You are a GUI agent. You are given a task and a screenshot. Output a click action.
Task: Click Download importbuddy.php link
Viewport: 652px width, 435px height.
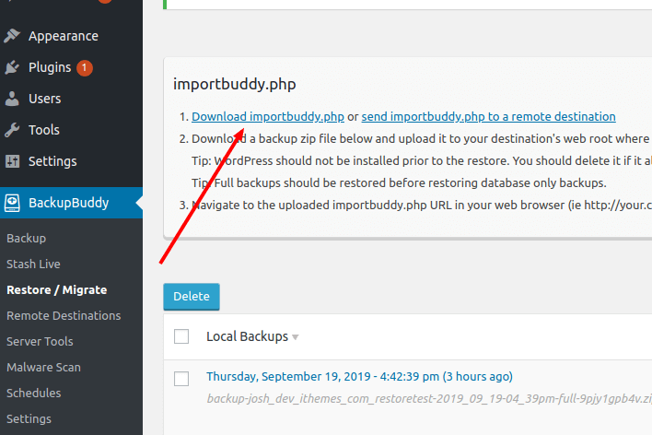click(268, 116)
